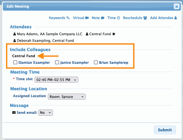Click the video camera icon beside Virtual
Viewport: 183px width, 140px height.
[87, 18]
